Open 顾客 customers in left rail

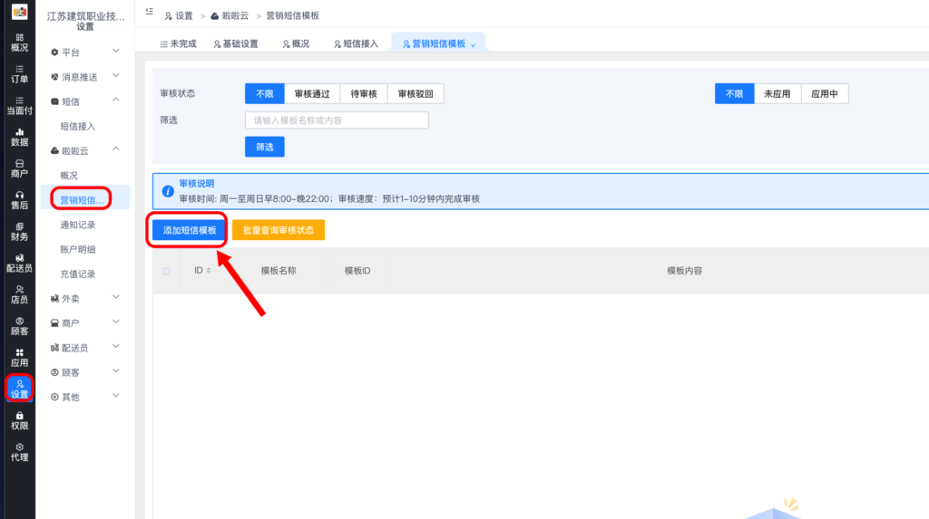[x=20, y=326]
